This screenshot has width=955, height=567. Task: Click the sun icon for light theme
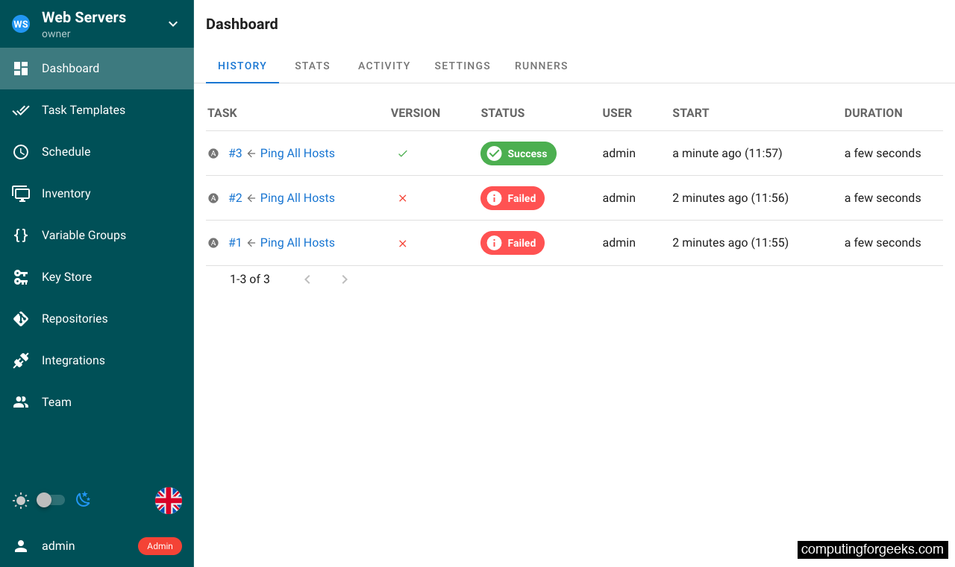tap(21, 500)
